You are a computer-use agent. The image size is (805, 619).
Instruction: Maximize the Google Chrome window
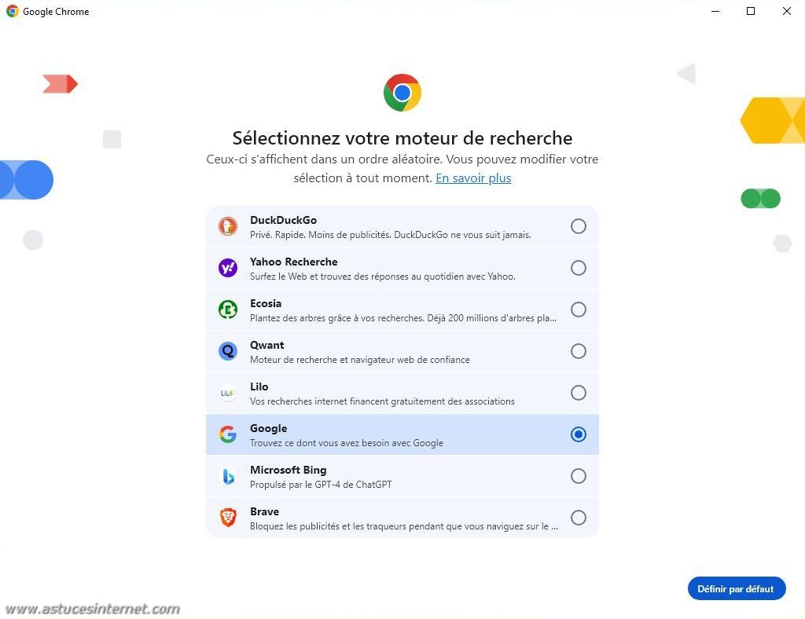(x=751, y=11)
